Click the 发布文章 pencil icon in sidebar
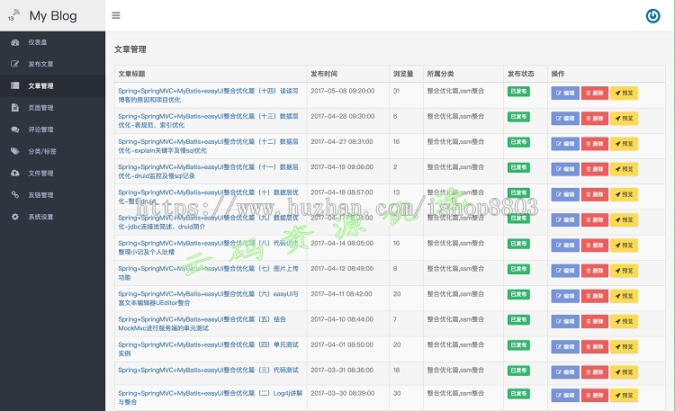Screen dimensions: 675x411 [x=15, y=64]
